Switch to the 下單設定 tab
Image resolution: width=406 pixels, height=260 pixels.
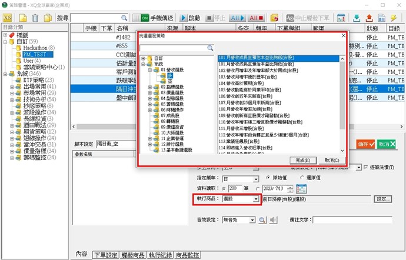pyautogui.click(x=106, y=255)
